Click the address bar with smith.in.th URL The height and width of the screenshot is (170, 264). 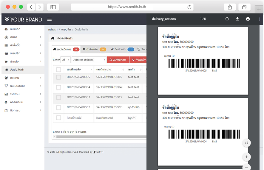(132, 7)
